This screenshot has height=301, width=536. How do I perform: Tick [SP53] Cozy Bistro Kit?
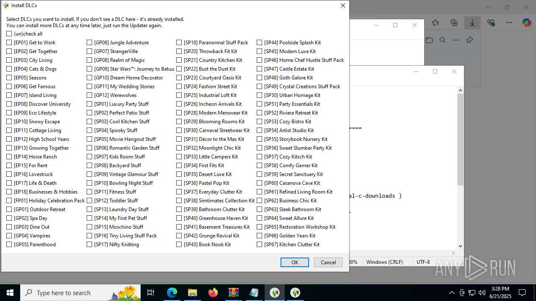(260, 122)
